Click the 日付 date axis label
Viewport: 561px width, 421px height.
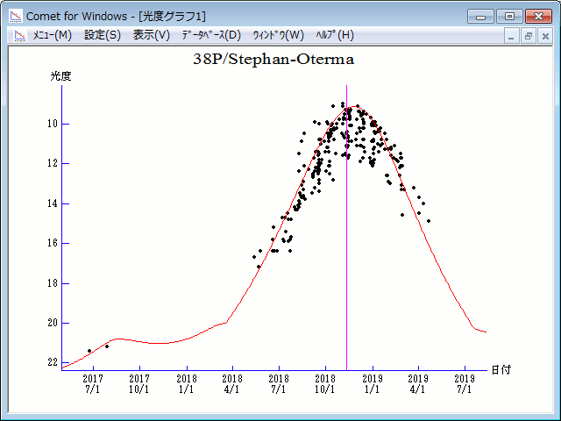(x=501, y=369)
